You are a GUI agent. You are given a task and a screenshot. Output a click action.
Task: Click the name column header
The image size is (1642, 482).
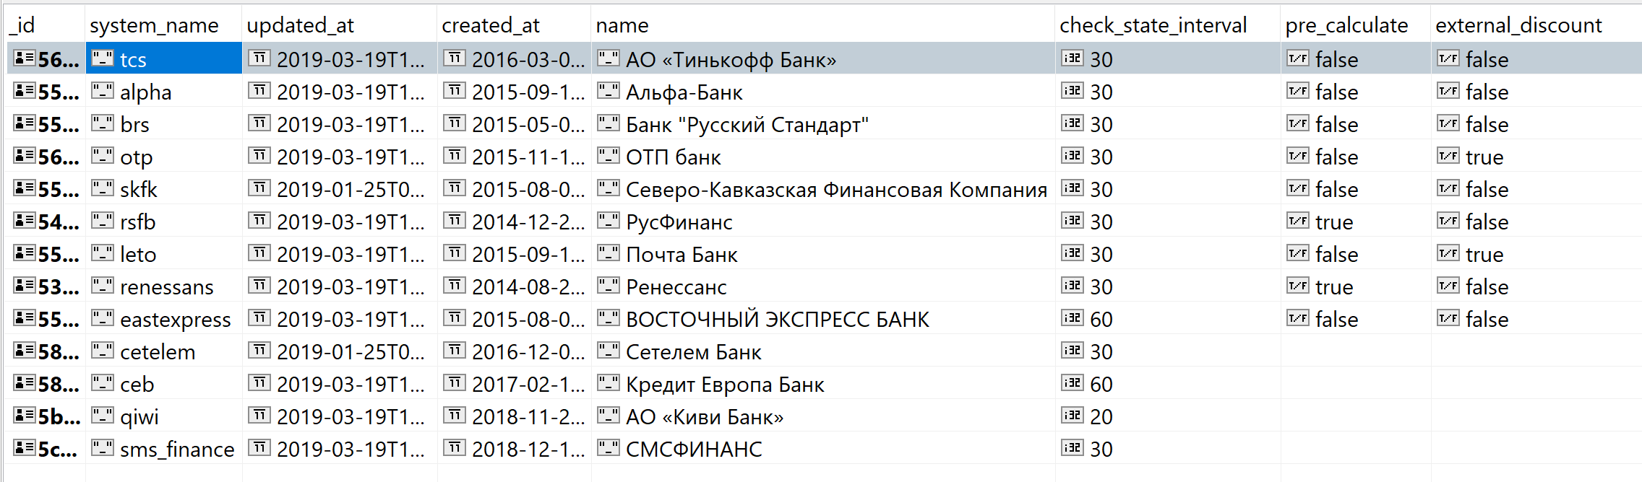coord(622,25)
